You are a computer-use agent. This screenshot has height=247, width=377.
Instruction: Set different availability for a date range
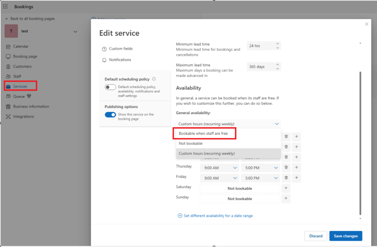point(215,216)
